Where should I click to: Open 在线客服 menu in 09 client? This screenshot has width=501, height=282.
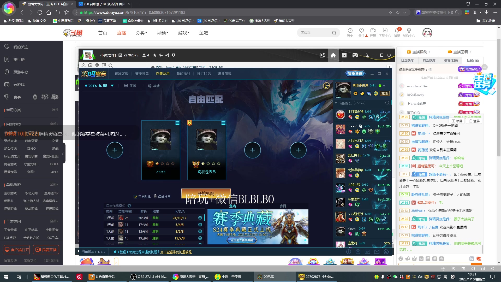click(x=121, y=73)
